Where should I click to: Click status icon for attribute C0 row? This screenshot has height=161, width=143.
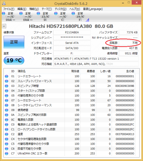pyautogui.click(x=7, y=124)
